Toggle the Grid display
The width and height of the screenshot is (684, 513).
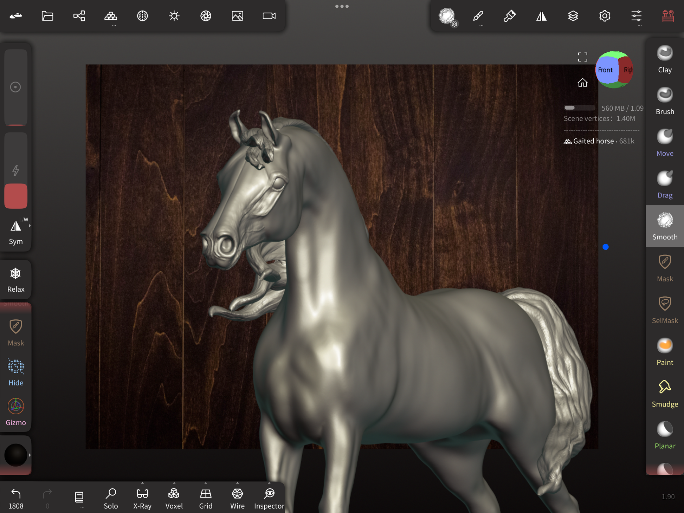click(206, 498)
